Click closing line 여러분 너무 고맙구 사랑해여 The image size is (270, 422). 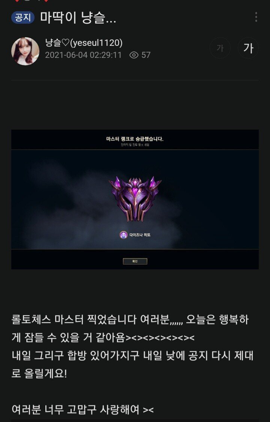[x=82, y=410]
